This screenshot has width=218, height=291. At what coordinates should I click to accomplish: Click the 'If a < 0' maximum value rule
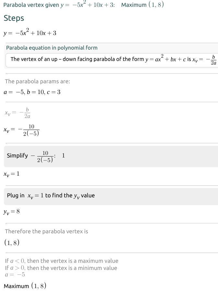[62, 261]
